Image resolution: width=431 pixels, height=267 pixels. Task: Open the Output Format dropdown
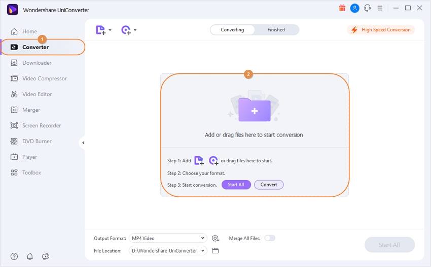tap(168, 238)
